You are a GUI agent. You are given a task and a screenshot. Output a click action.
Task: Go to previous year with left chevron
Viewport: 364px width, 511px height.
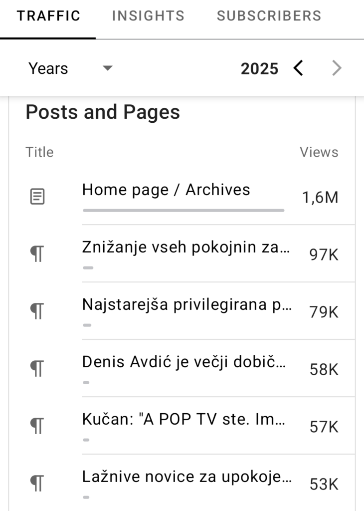[x=298, y=68]
